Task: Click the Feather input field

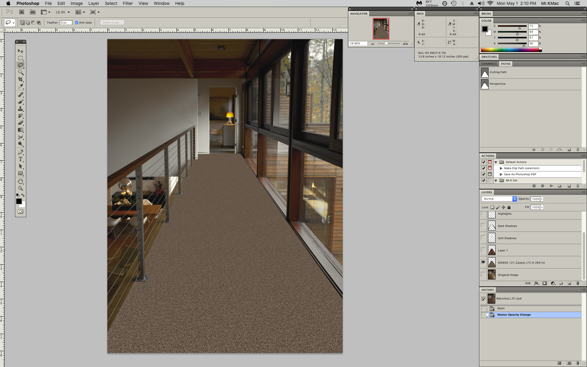Action: point(65,23)
